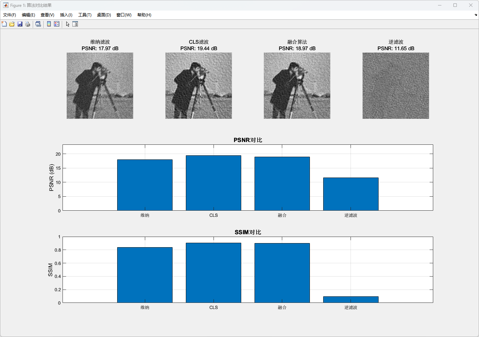Open a file with the folder icon
The width and height of the screenshot is (479, 337).
coord(12,24)
